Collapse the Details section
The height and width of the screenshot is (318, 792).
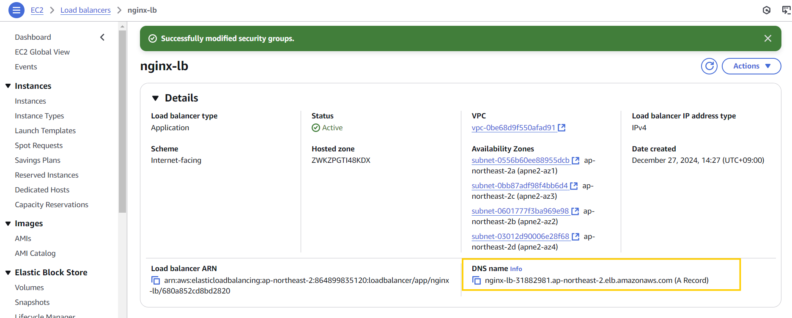156,98
